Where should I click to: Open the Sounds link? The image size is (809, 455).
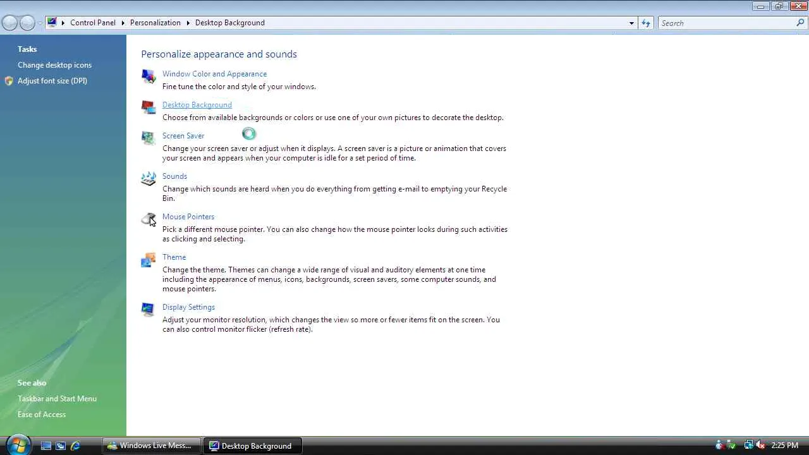pyautogui.click(x=174, y=176)
